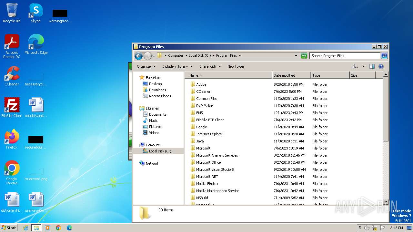Click the Back navigation arrow in Explorer

[x=138, y=56]
